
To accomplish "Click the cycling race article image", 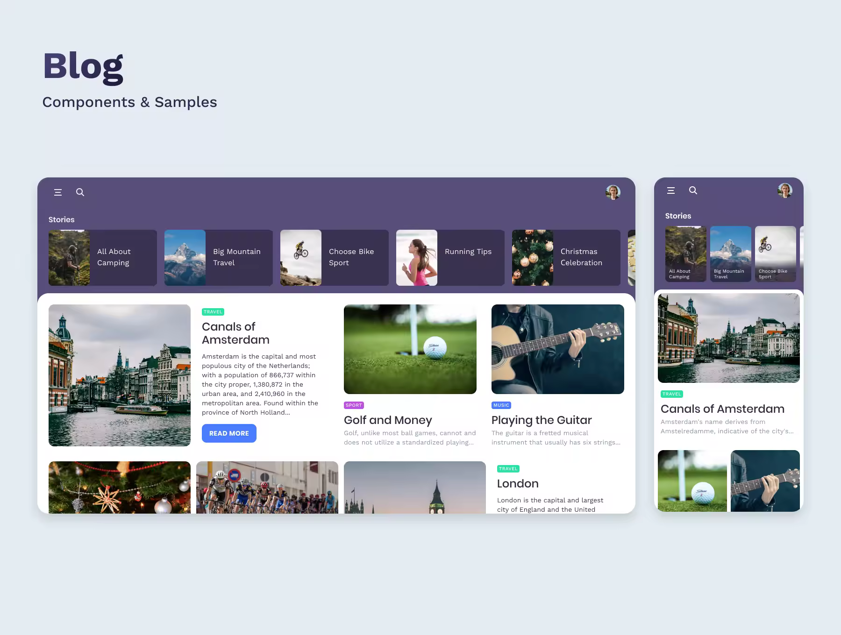I will 267,487.
